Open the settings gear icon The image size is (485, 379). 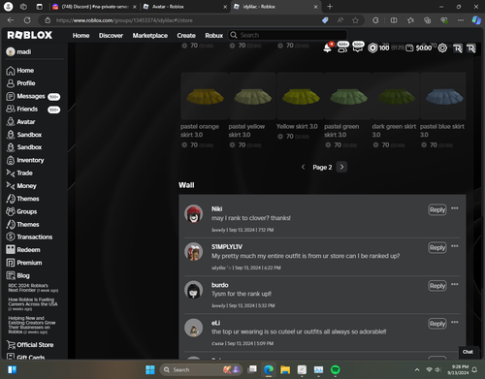pyautogui.click(x=442, y=48)
